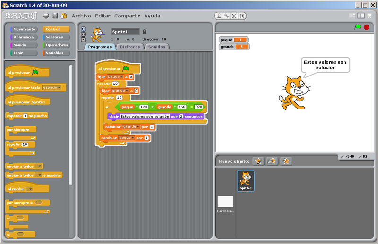Toggle the sprite lock padlock
The width and height of the screenshot is (378, 244).
point(144,32)
